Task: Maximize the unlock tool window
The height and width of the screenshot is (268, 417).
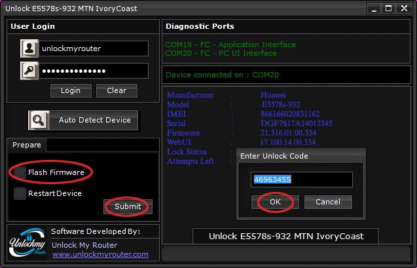Action: pos(388,9)
